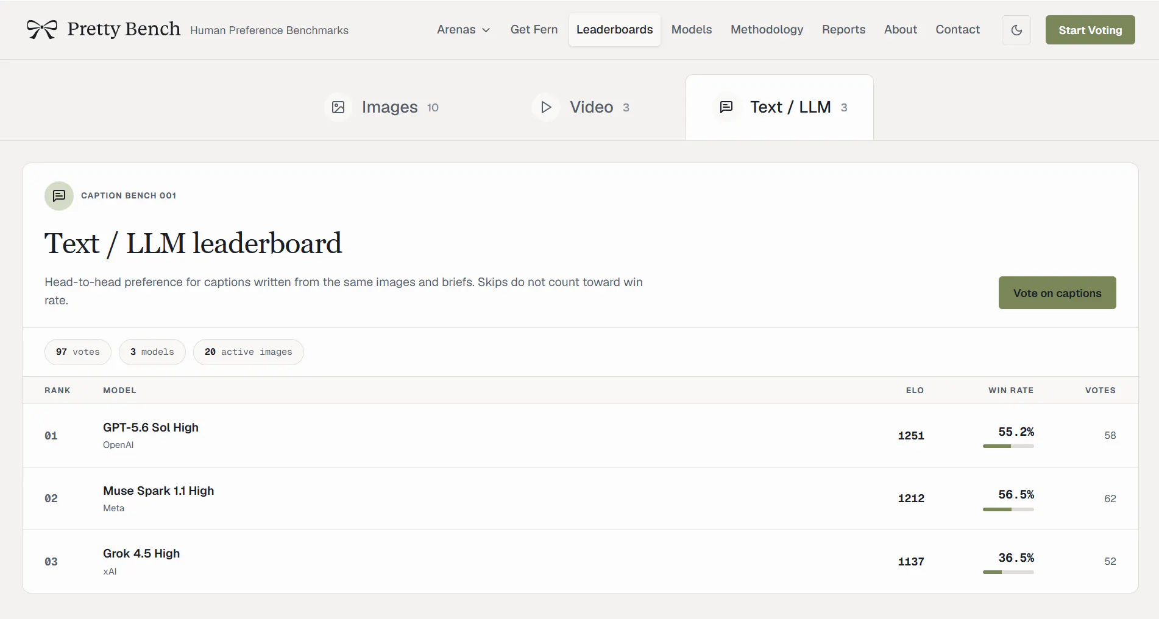Click the OpenAI provider label

pos(118,445)
